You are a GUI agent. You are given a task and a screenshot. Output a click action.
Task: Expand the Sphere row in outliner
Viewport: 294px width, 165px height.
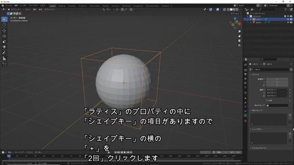pyautogui.click(x=251, y=22)
